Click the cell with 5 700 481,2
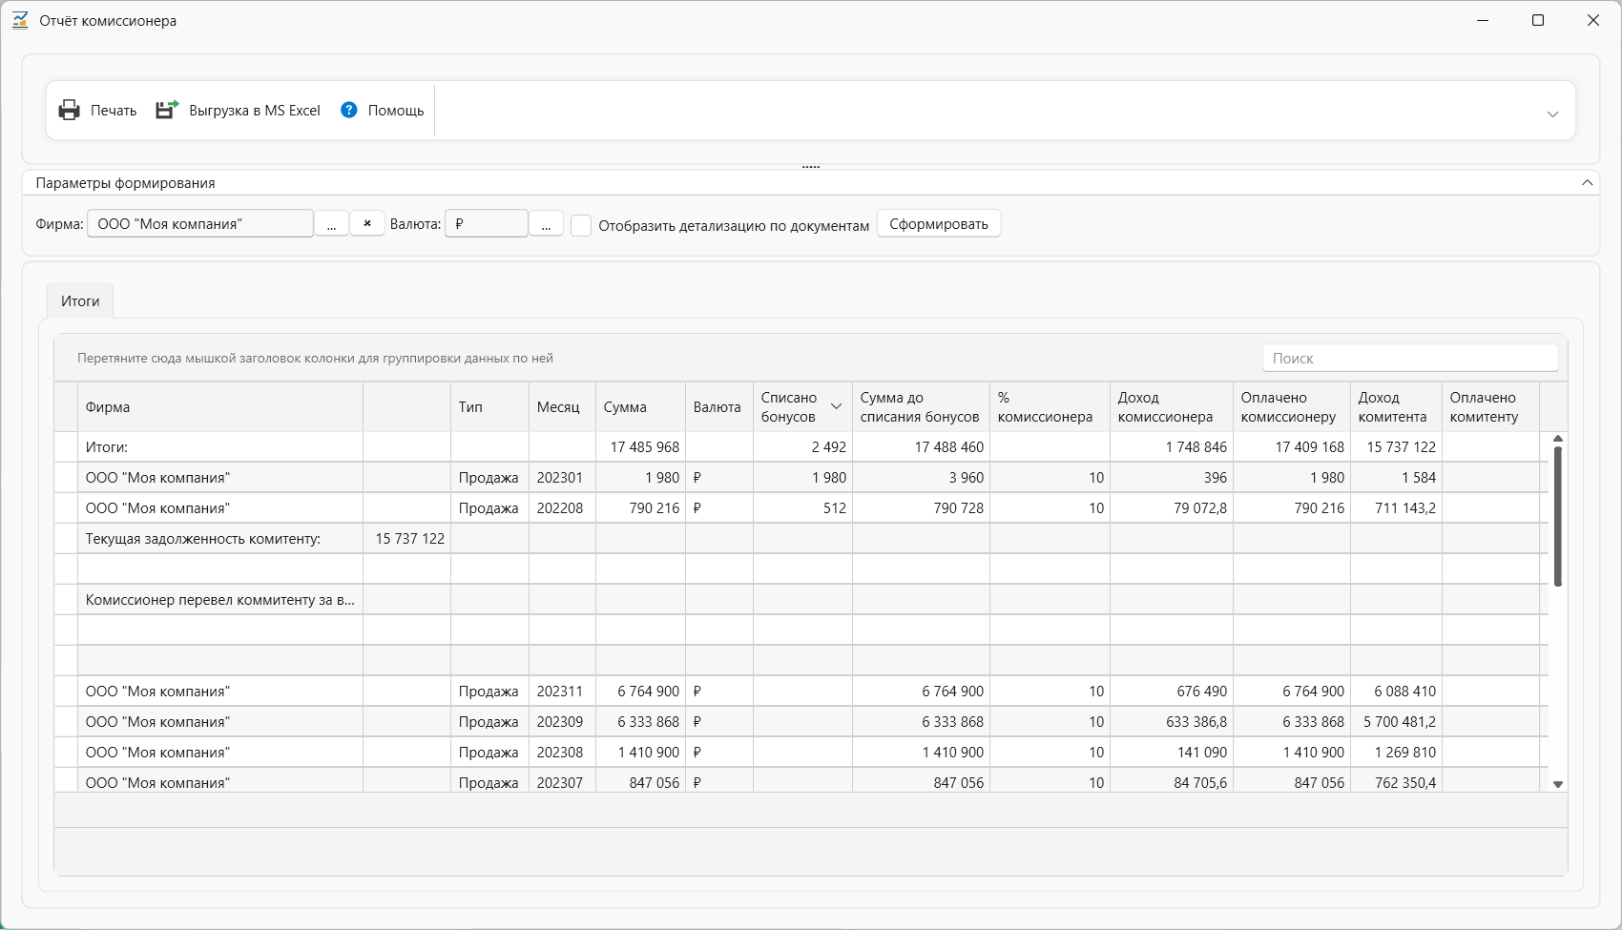Screen dimensions: 1622x930 tap(1396, 722)
